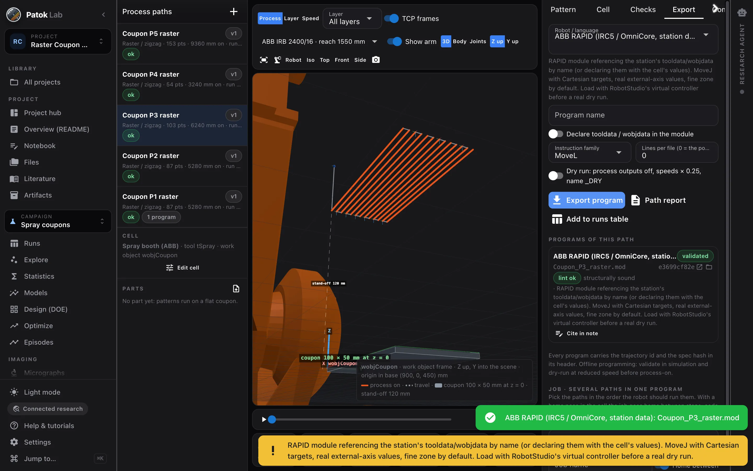Open the Instruction family MoveL dropdown
Viewport: 753px width, 471px height.
(590, 152)
